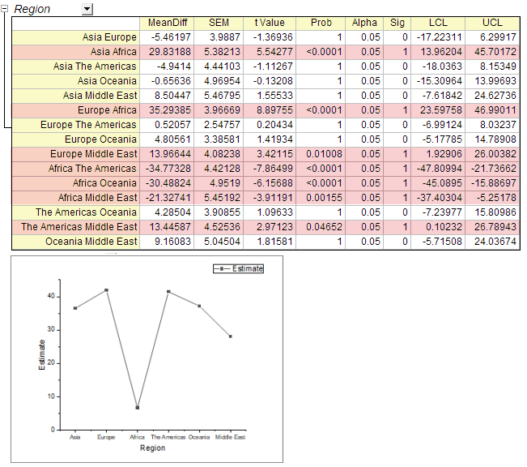Select the t Value column header
The width and height of the screenshot is (527, 467).
270,23
